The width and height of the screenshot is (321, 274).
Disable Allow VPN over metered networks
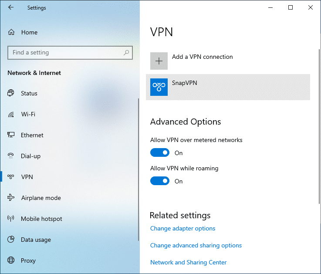[x=160, y=152]
